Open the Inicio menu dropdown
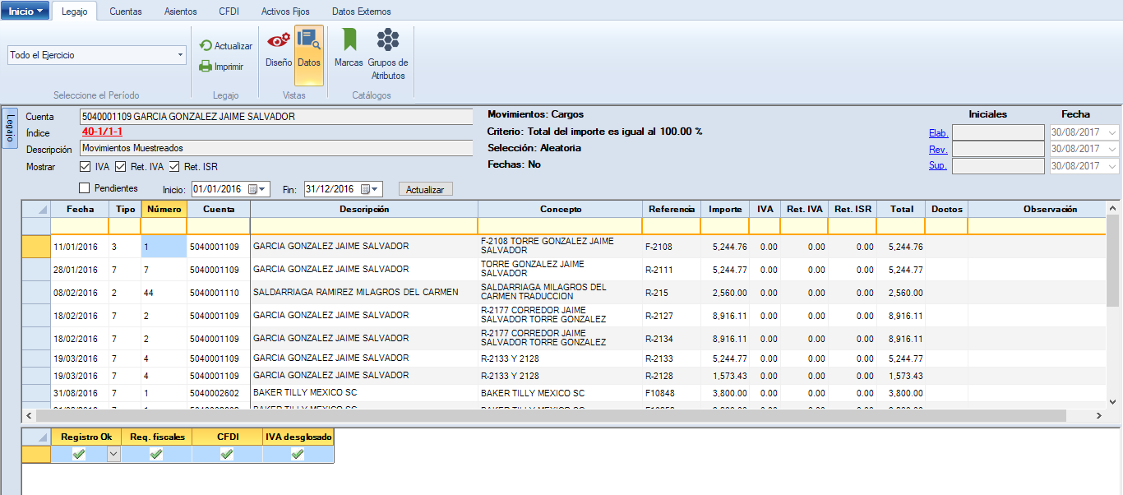Image resolution: width=1123 pixels, height=495 pixels. [x=25, y=12]
